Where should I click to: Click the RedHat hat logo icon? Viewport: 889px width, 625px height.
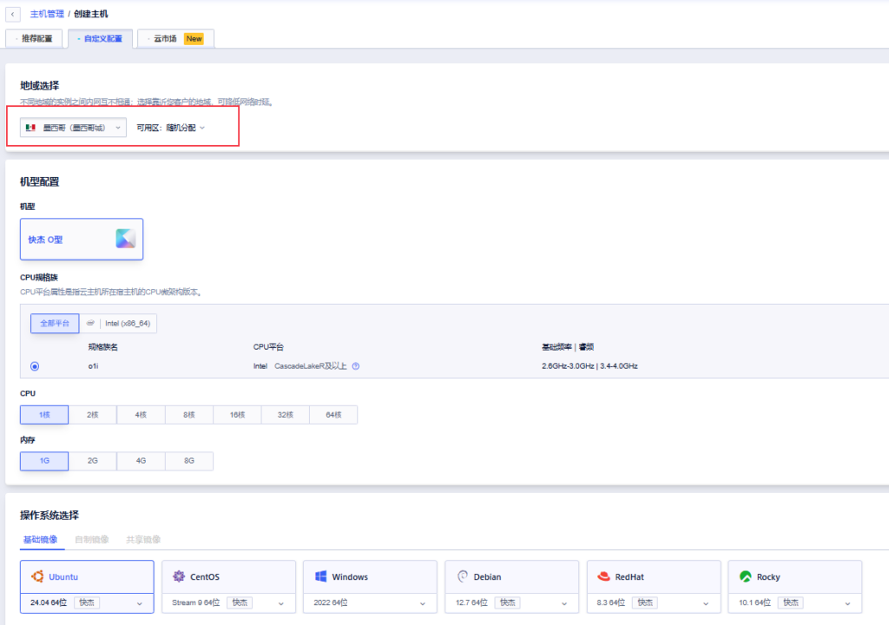tap(604, 576)
